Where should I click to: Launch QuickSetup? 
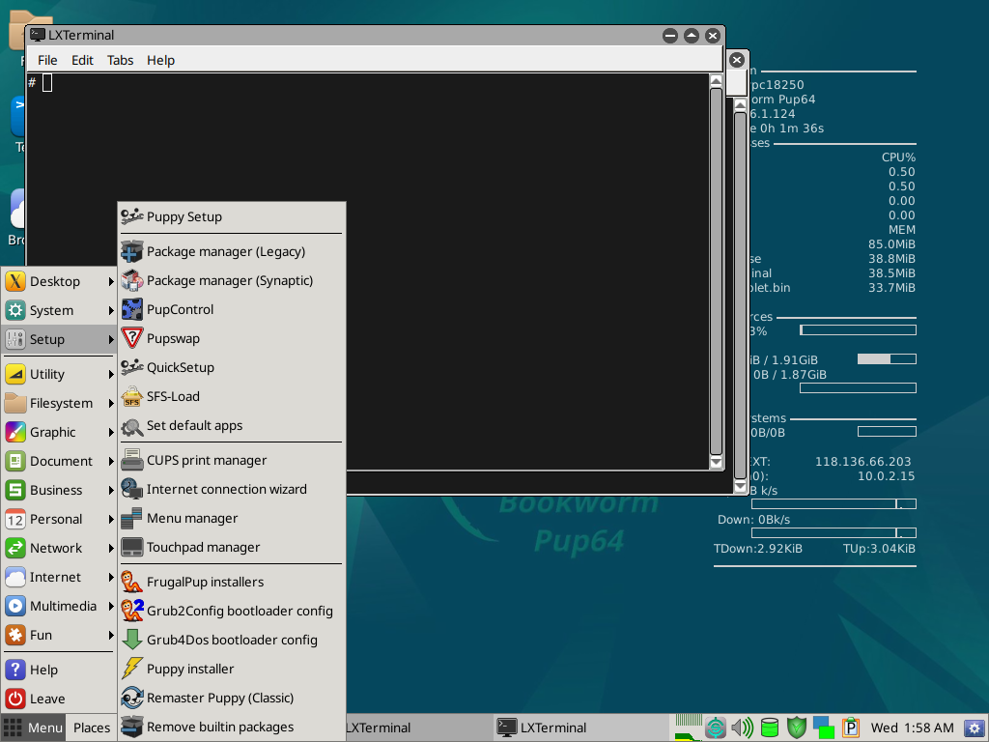tap(232, 367)
